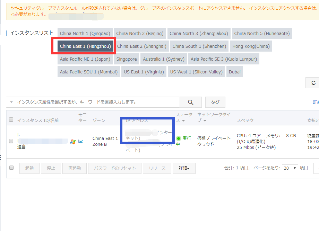Click the Windows OS icon in the instance row
Image resolution: width=319 pixels, height=231 pixels.
[x=73, y=142]
